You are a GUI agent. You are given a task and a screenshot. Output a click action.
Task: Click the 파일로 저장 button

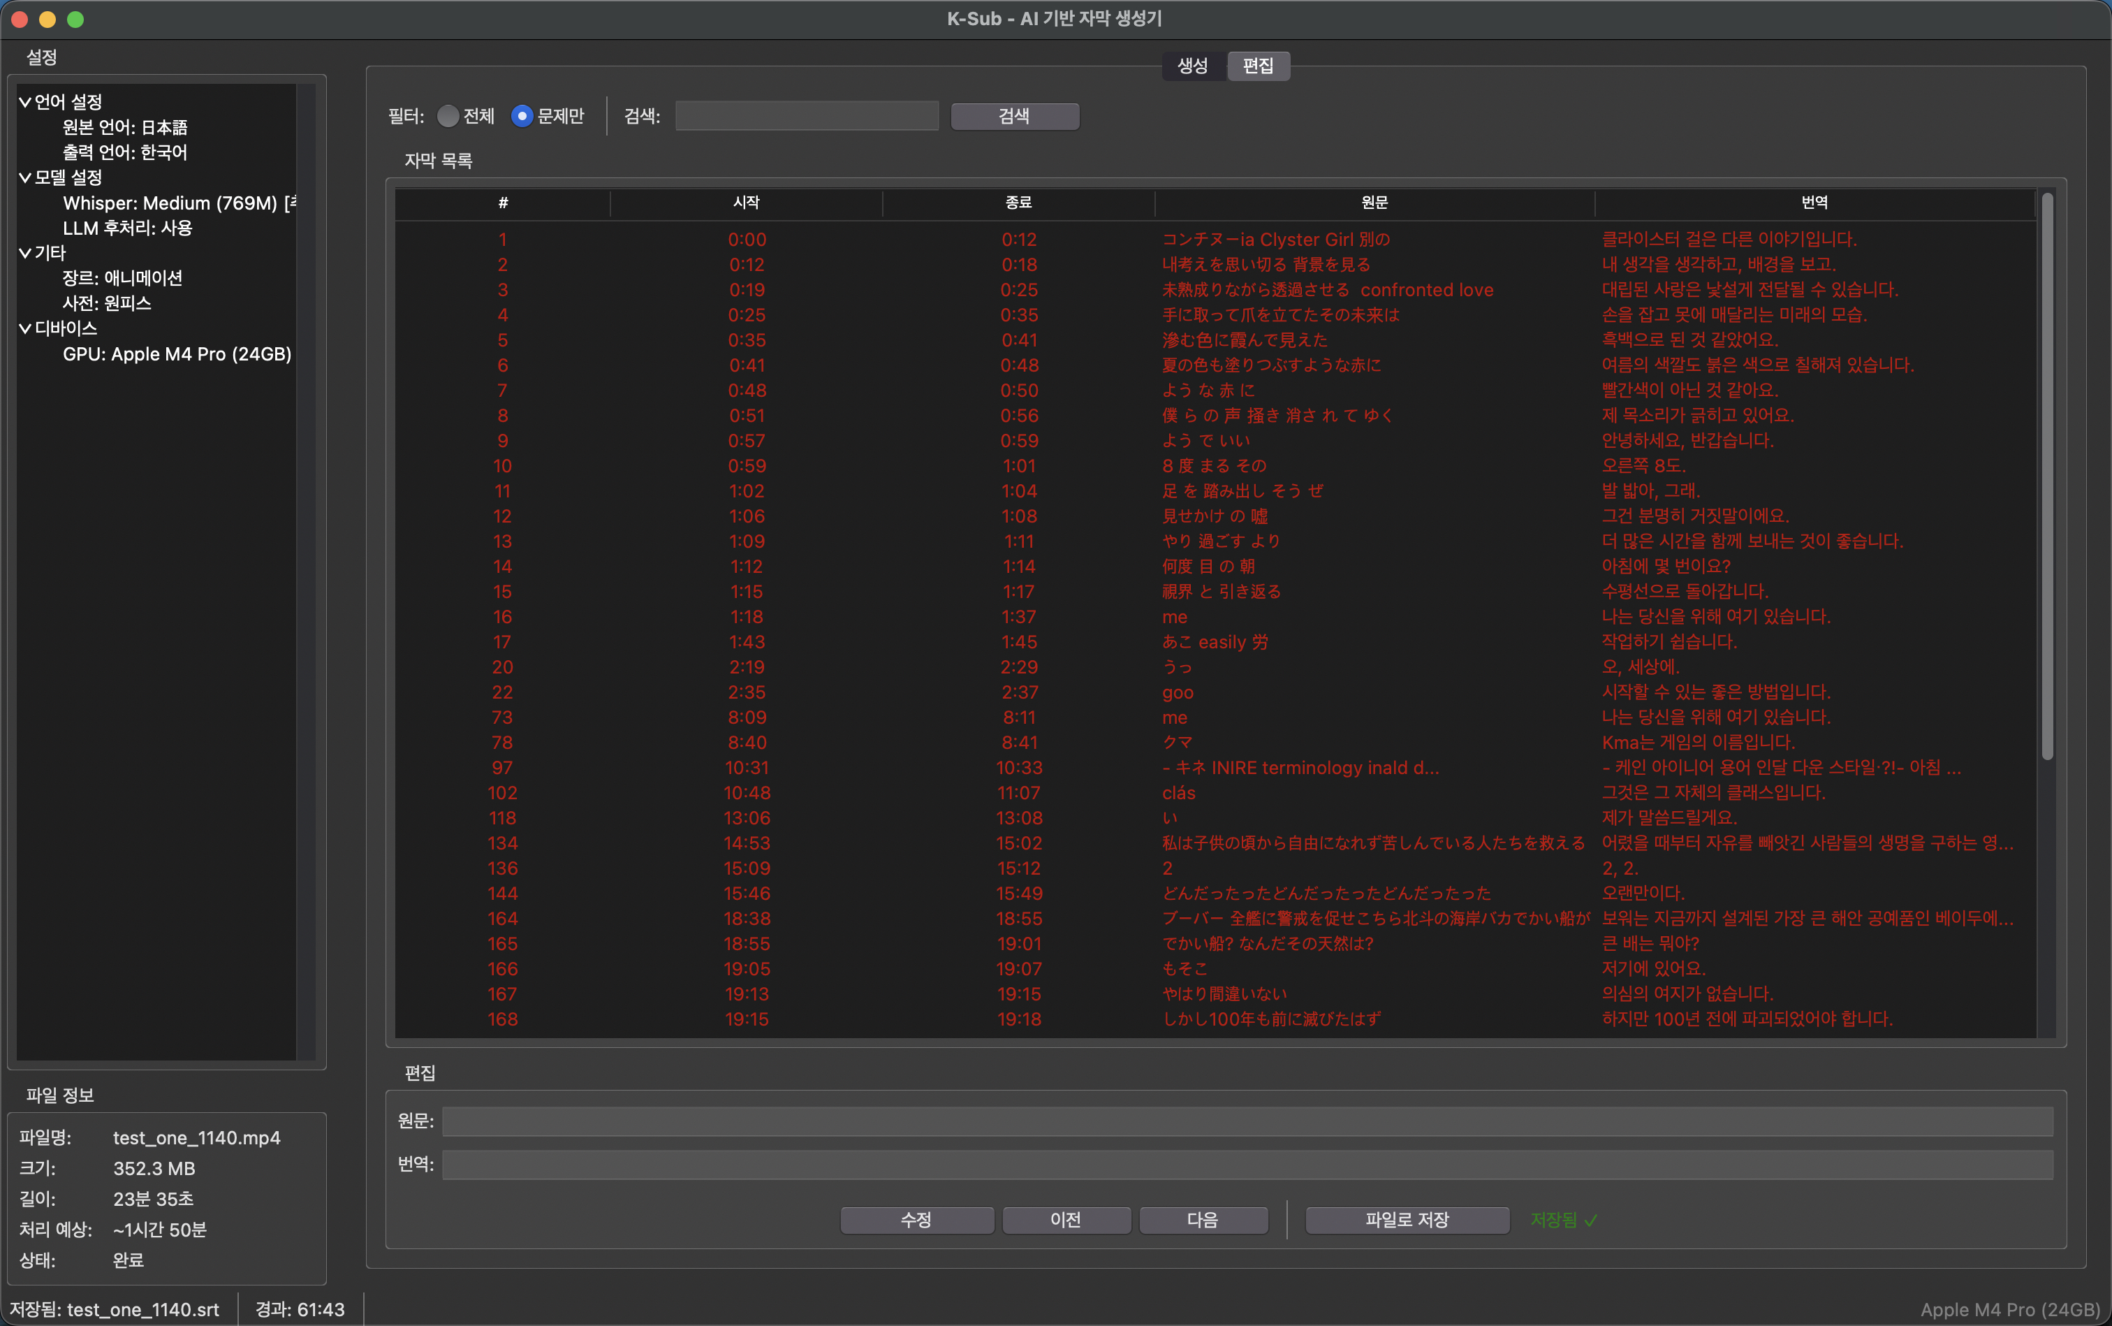point(1406,1220)
